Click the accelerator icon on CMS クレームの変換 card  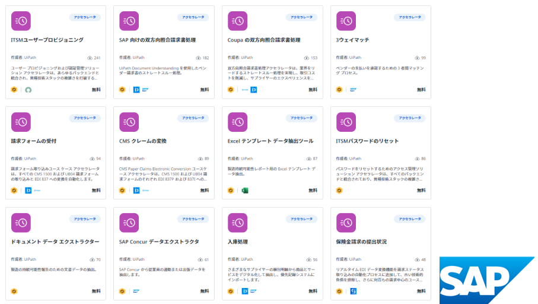click(129, 122)
